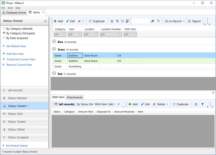Click the magnifier search icon
216x155 pixels.
tap(152, 21)
